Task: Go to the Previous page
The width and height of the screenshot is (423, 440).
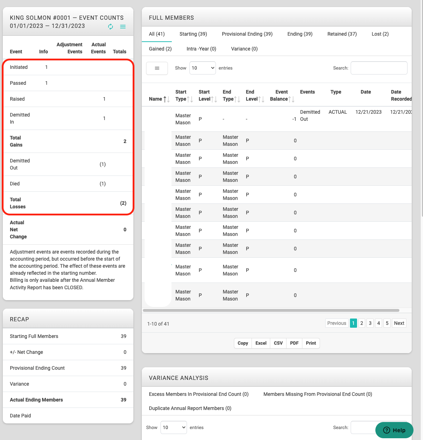Action: [x=337, y=323]
